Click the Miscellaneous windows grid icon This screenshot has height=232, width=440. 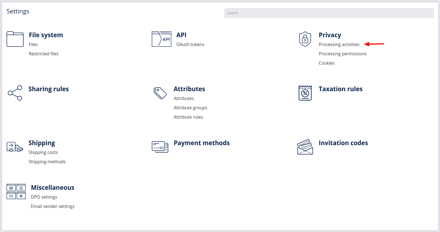16,191
